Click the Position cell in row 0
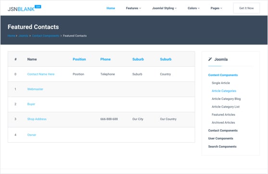 78,74
